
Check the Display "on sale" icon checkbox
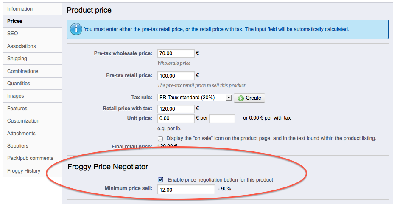pos(160,138)
